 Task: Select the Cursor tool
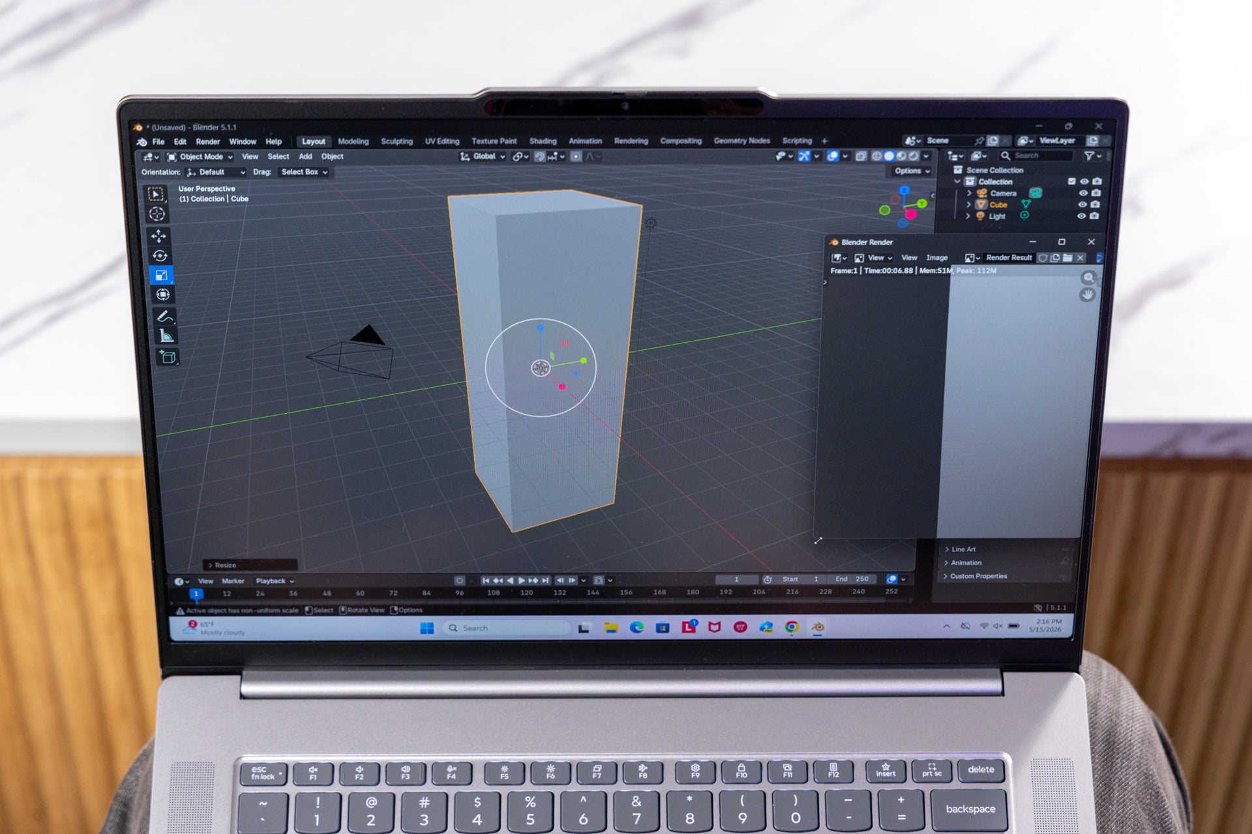(156, 214)
